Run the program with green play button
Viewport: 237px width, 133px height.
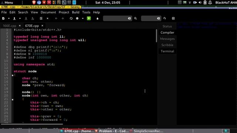pyautogui.click(x=89, y=18)
